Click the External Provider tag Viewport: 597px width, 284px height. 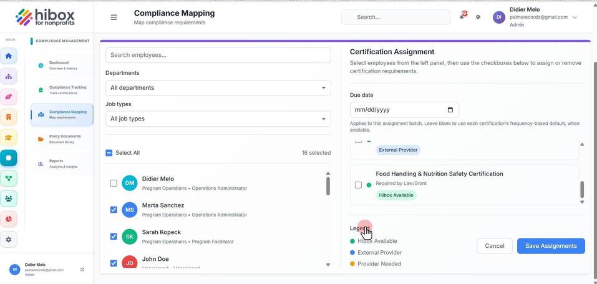click(398, 150)
